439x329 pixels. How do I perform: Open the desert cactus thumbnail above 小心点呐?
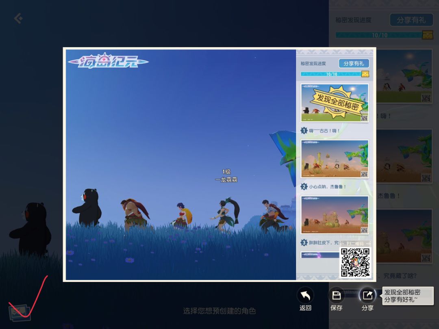coord(335,159)
